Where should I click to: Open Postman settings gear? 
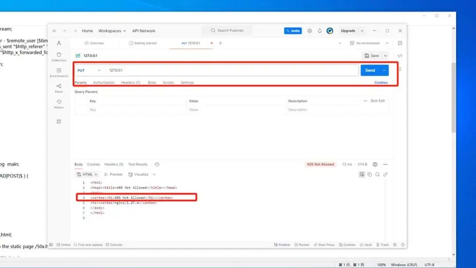tap(309, 31)
